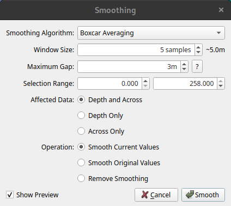Open the Maximum Gap help question mark
The height and width of the screenshot is (206, 231).
point(197,67)
